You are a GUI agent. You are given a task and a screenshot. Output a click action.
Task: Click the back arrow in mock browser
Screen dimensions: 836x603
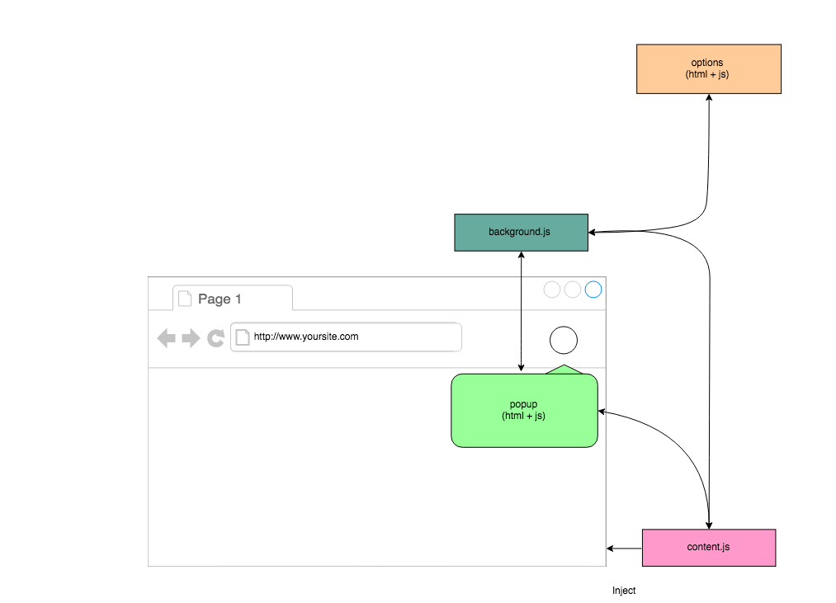(167, 338)
